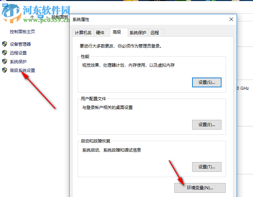The height and width of the screenshot is (197, 253).
Task: Switch to 系统保护 tab
Action: click(138, 33)
